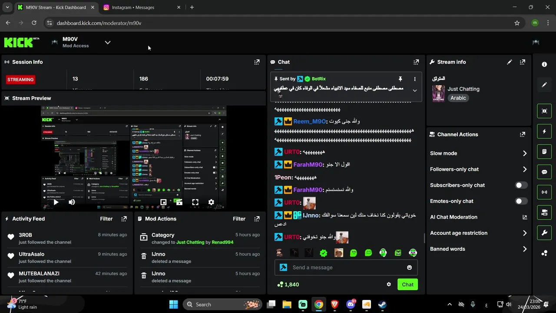Click the pencil edit icon in right sidebar

coord(544,85)
